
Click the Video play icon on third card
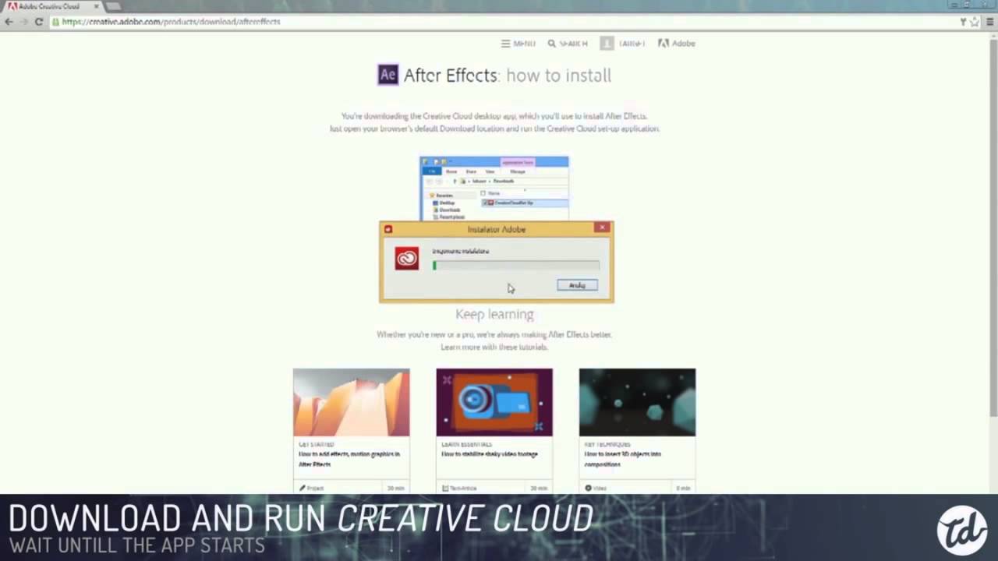click(589, 489)
